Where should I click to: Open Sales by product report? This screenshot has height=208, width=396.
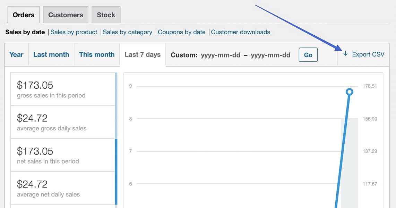point(74,32)
